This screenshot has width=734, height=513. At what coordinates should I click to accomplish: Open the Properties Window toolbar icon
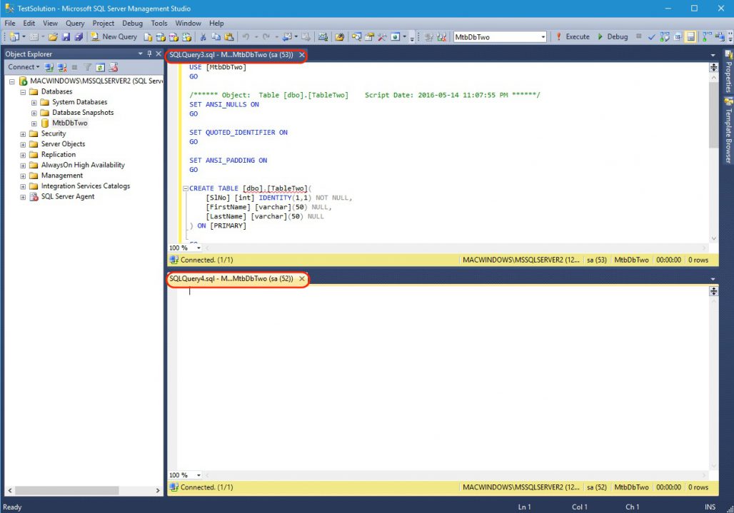point(370,37)
